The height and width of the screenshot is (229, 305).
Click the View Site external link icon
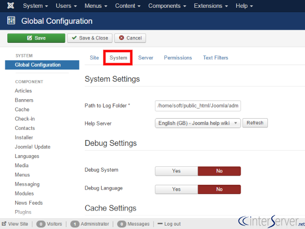click(4, 224)
